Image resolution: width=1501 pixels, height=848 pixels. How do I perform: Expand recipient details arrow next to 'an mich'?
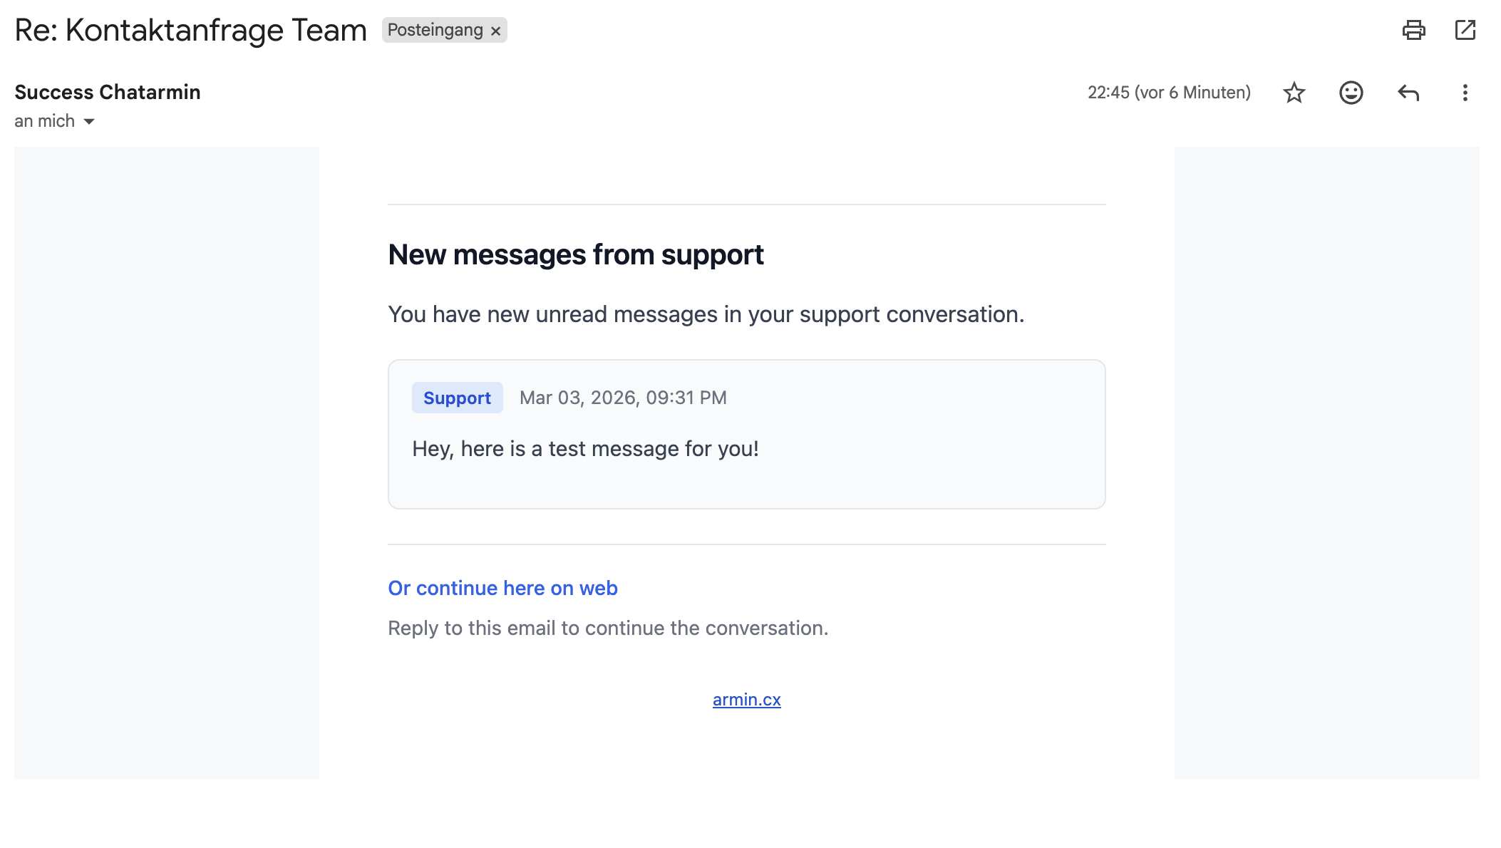coord(89,122)
